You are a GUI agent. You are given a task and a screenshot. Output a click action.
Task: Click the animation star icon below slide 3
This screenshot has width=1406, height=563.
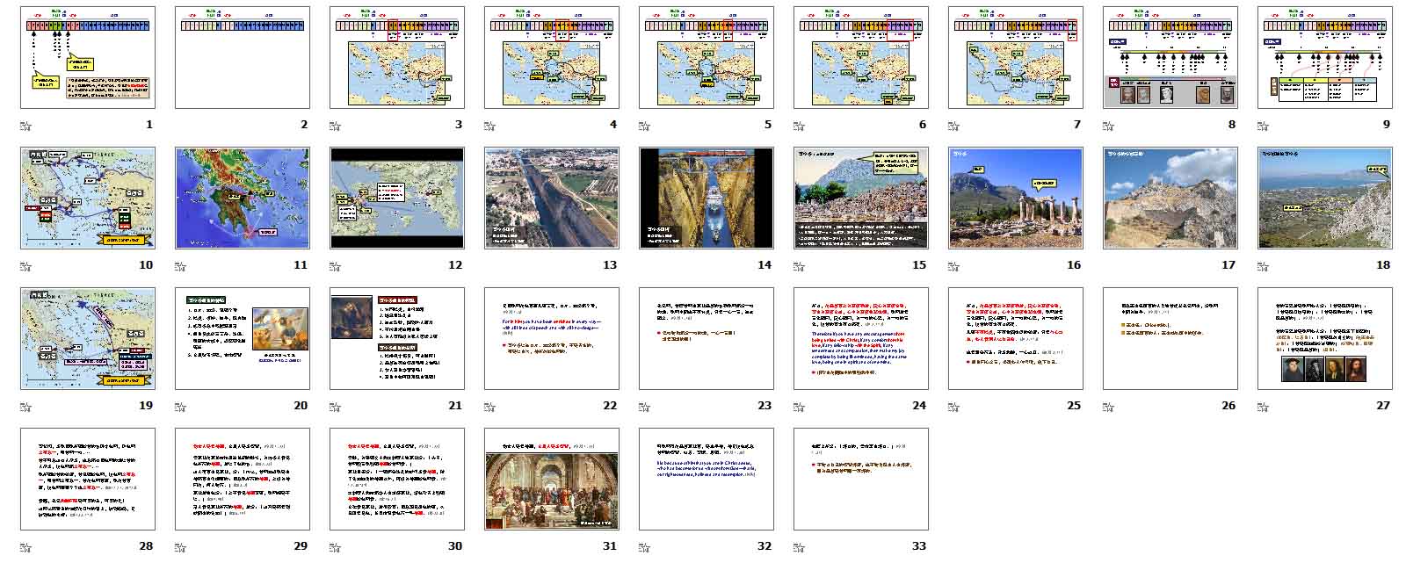click(x=335, y=124)
